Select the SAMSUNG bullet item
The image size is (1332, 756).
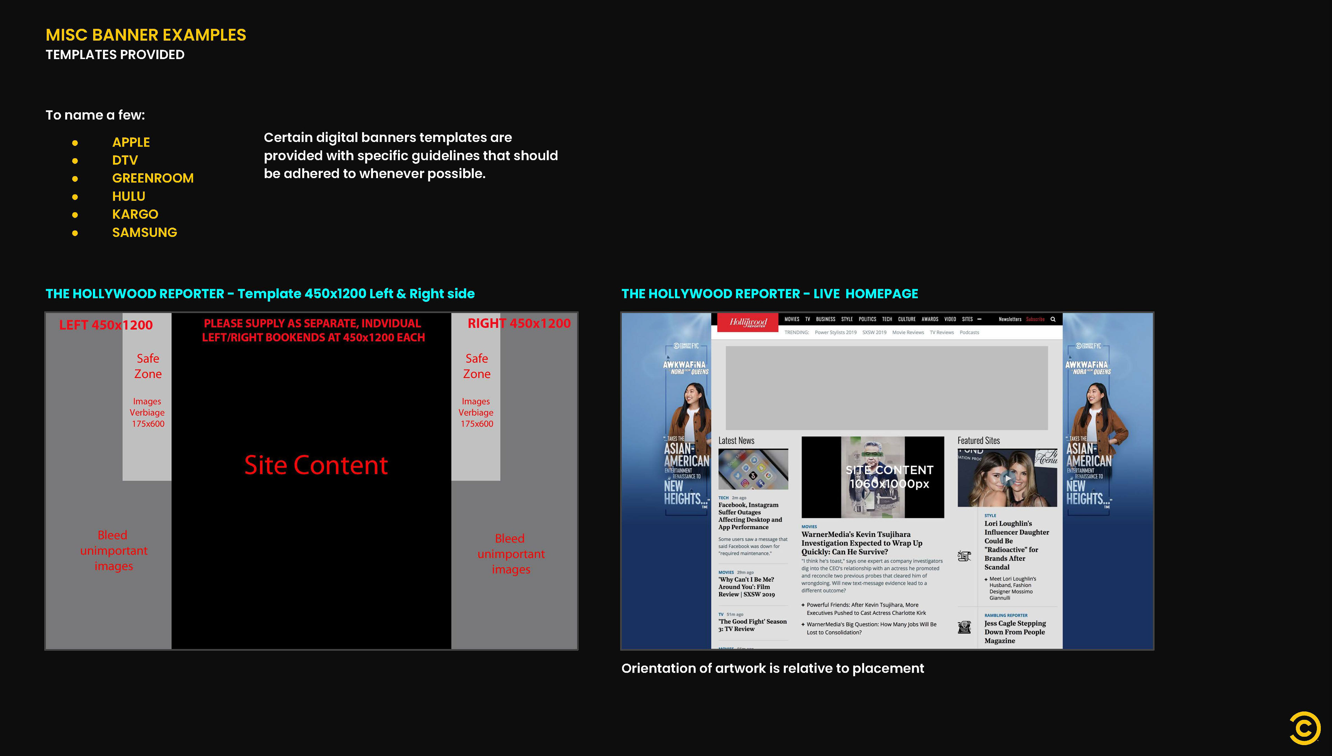click(x=144, y=233)
